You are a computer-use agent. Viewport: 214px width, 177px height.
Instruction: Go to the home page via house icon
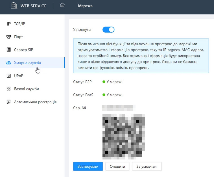coord(62,5)
